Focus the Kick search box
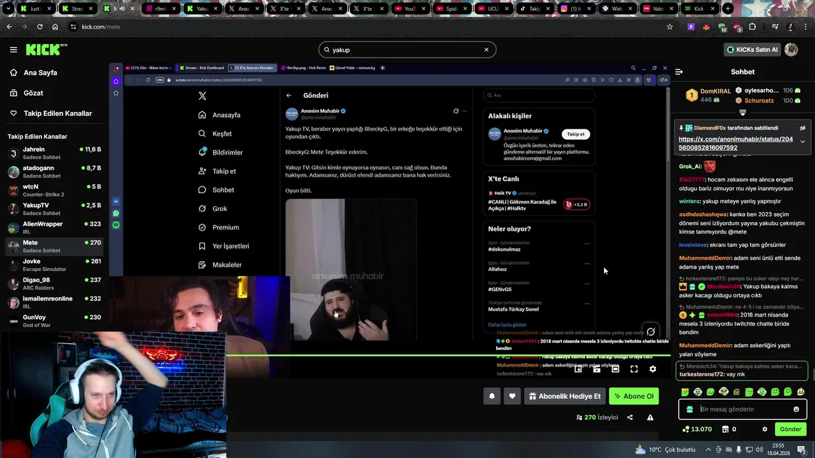815x458 pixels. [x=407, y=50]
